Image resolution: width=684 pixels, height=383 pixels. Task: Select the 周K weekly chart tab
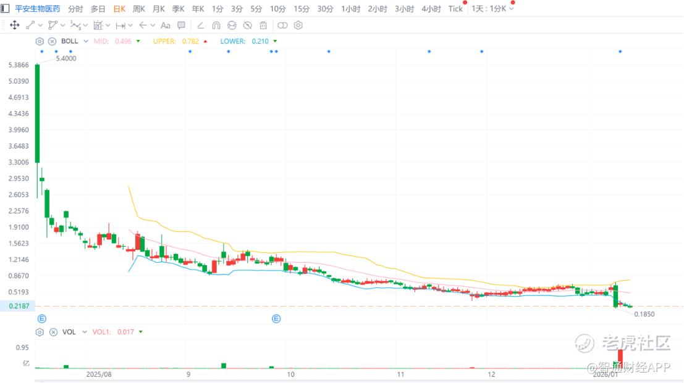(x=139, y=9)
